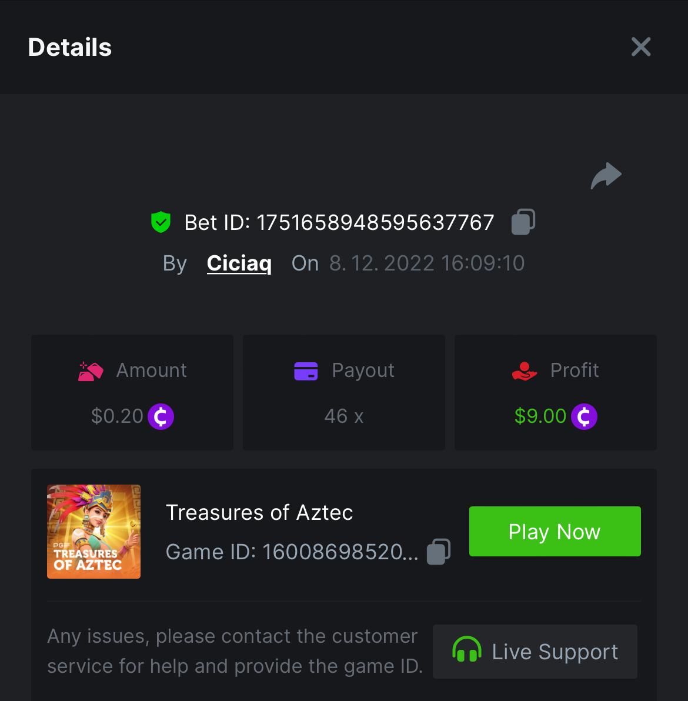Click the red Profit hand icon
This screenshot has height=701, width=688.
[x=525, y=371]
